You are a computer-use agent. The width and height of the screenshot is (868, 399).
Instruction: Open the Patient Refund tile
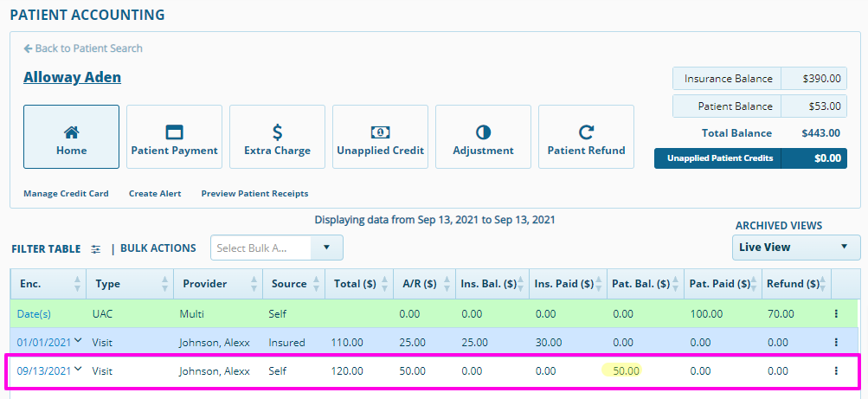586,137
